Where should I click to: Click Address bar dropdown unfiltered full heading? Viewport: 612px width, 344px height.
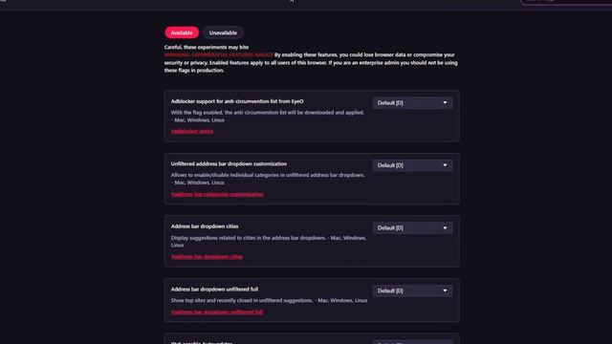coord(214,290)
